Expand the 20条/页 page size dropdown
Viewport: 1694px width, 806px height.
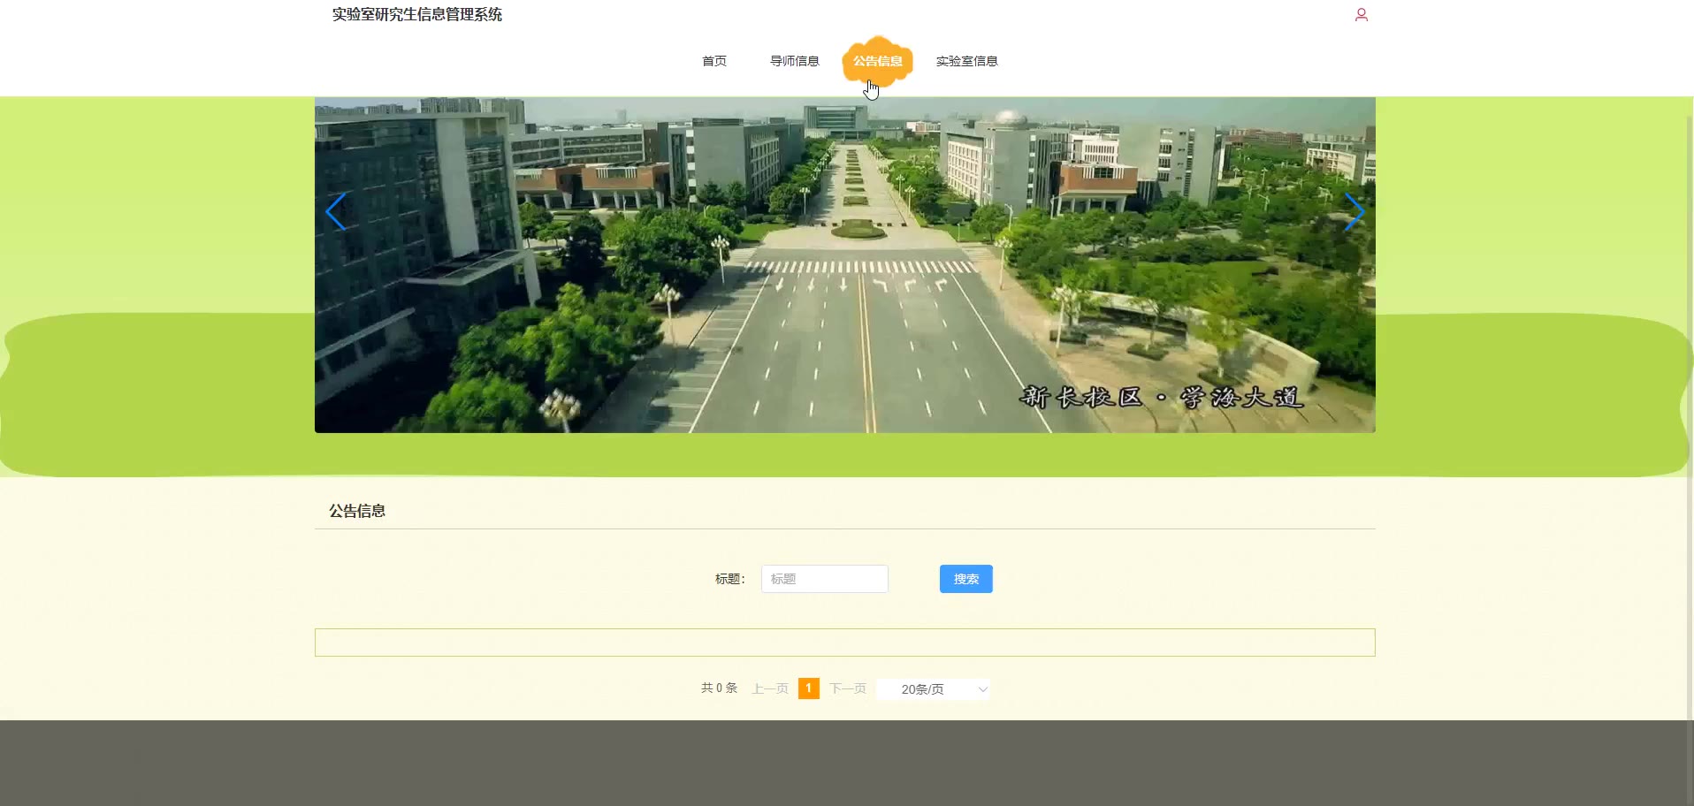pos(933,689)
